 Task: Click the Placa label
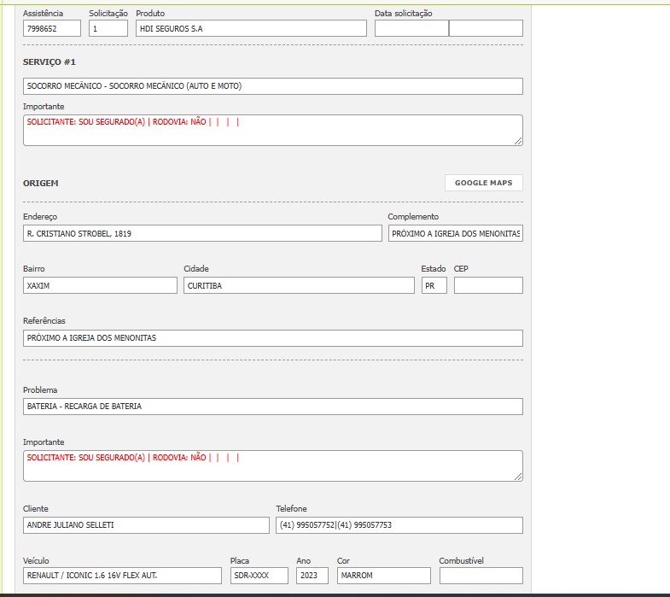point(240,560)
